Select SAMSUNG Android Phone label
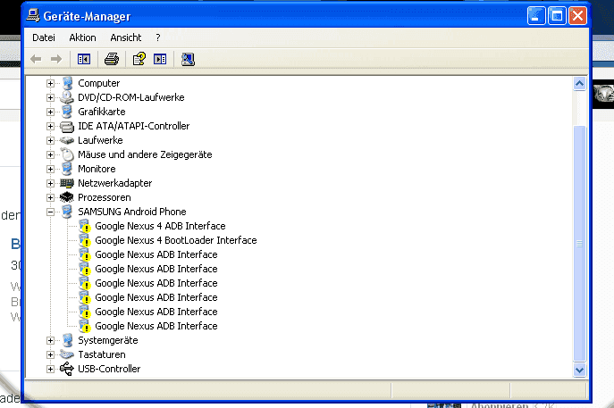The image size is (614, 408). 132,212
